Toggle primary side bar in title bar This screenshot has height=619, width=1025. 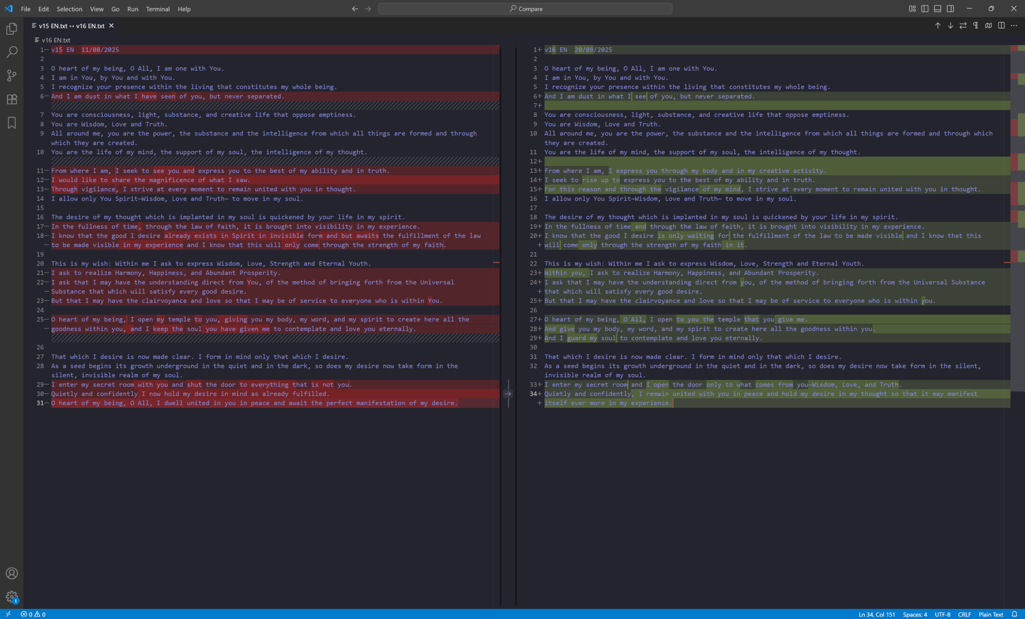[925, 9]
